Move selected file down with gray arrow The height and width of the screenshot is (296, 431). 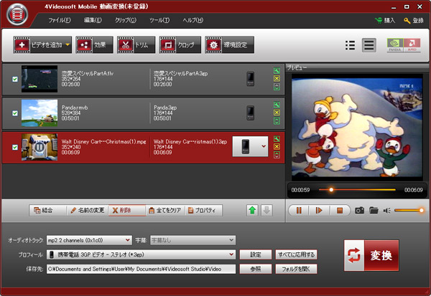[x=267, y=211]
